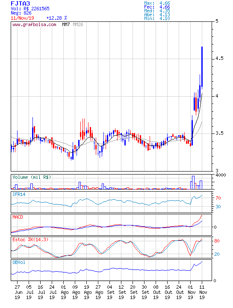Click the Vol: R$ 2261565 text
This screenshot has width=233, height=308.
tap(30, 9)
